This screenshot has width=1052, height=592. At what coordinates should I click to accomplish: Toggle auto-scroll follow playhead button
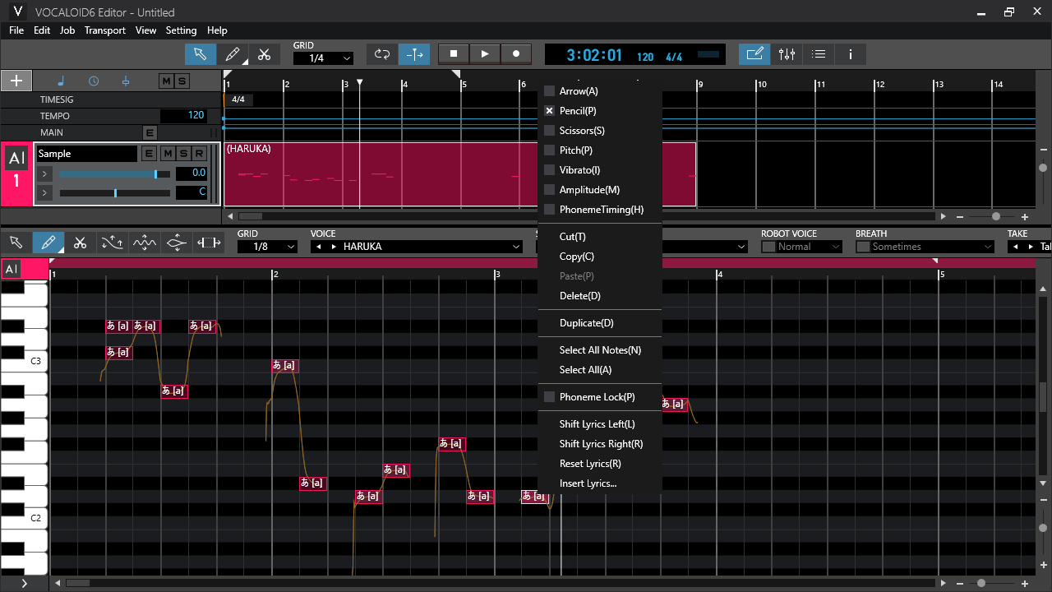pos(414,54)
